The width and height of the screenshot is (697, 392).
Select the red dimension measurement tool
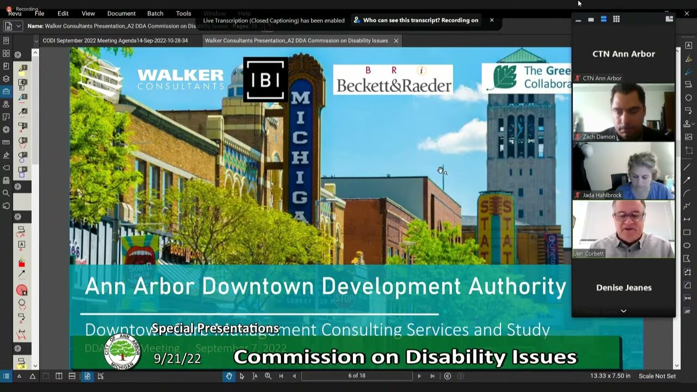(22, 334)
